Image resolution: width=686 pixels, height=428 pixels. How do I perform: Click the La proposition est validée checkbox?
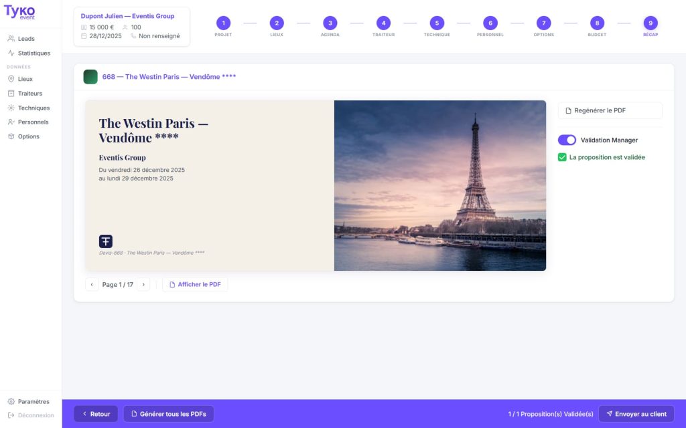tap(562, 157)
